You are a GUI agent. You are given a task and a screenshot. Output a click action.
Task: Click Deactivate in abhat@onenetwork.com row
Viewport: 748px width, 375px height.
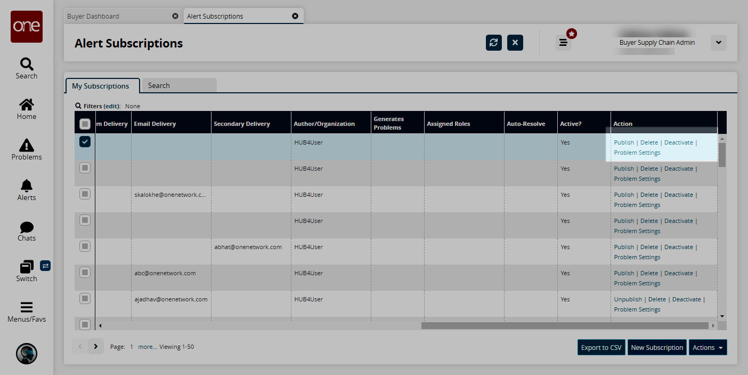[x=679, y=247]
